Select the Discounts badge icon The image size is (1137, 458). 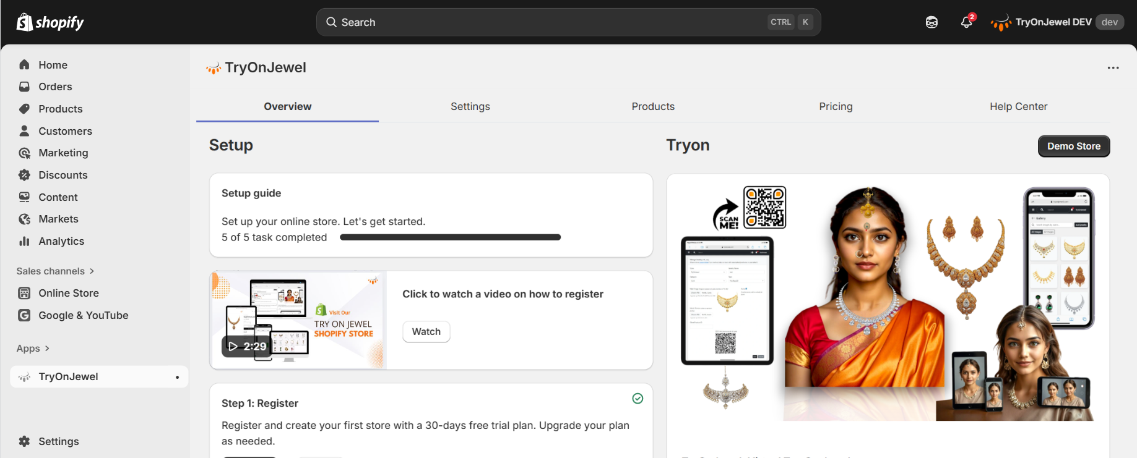(24, 175)
